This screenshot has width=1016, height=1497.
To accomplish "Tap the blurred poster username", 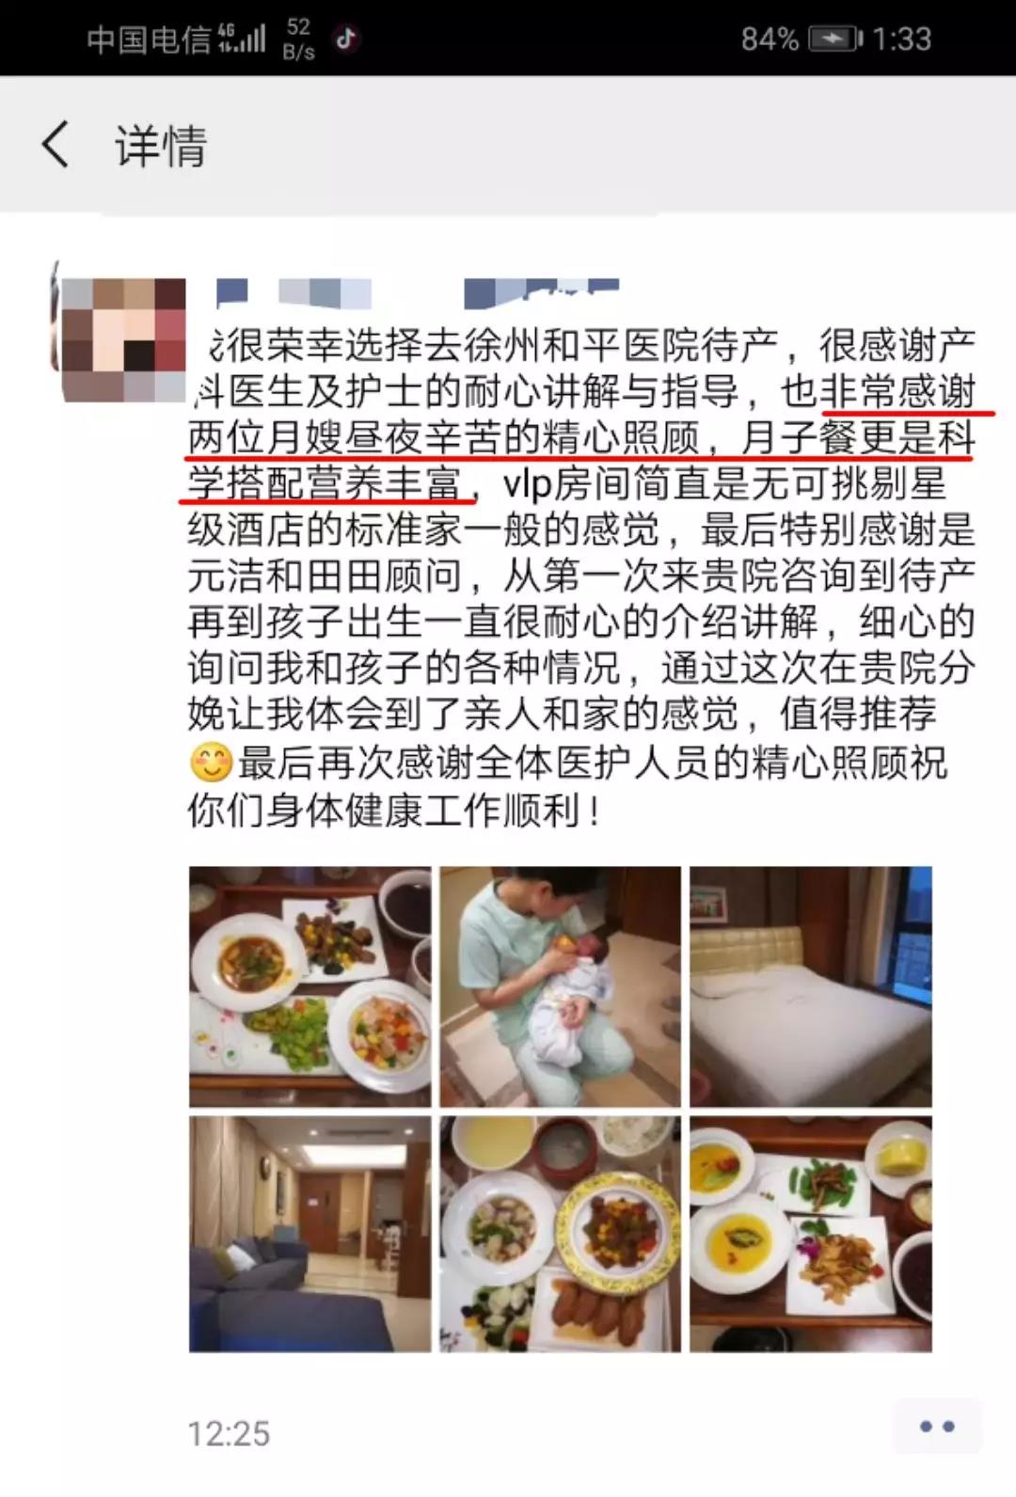I will pyautogui.click(x=418, y=293).
